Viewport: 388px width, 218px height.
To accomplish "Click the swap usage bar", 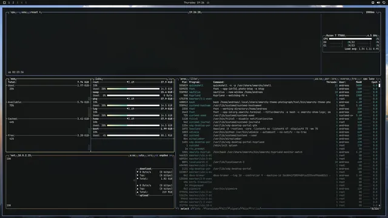I will 133,96.
